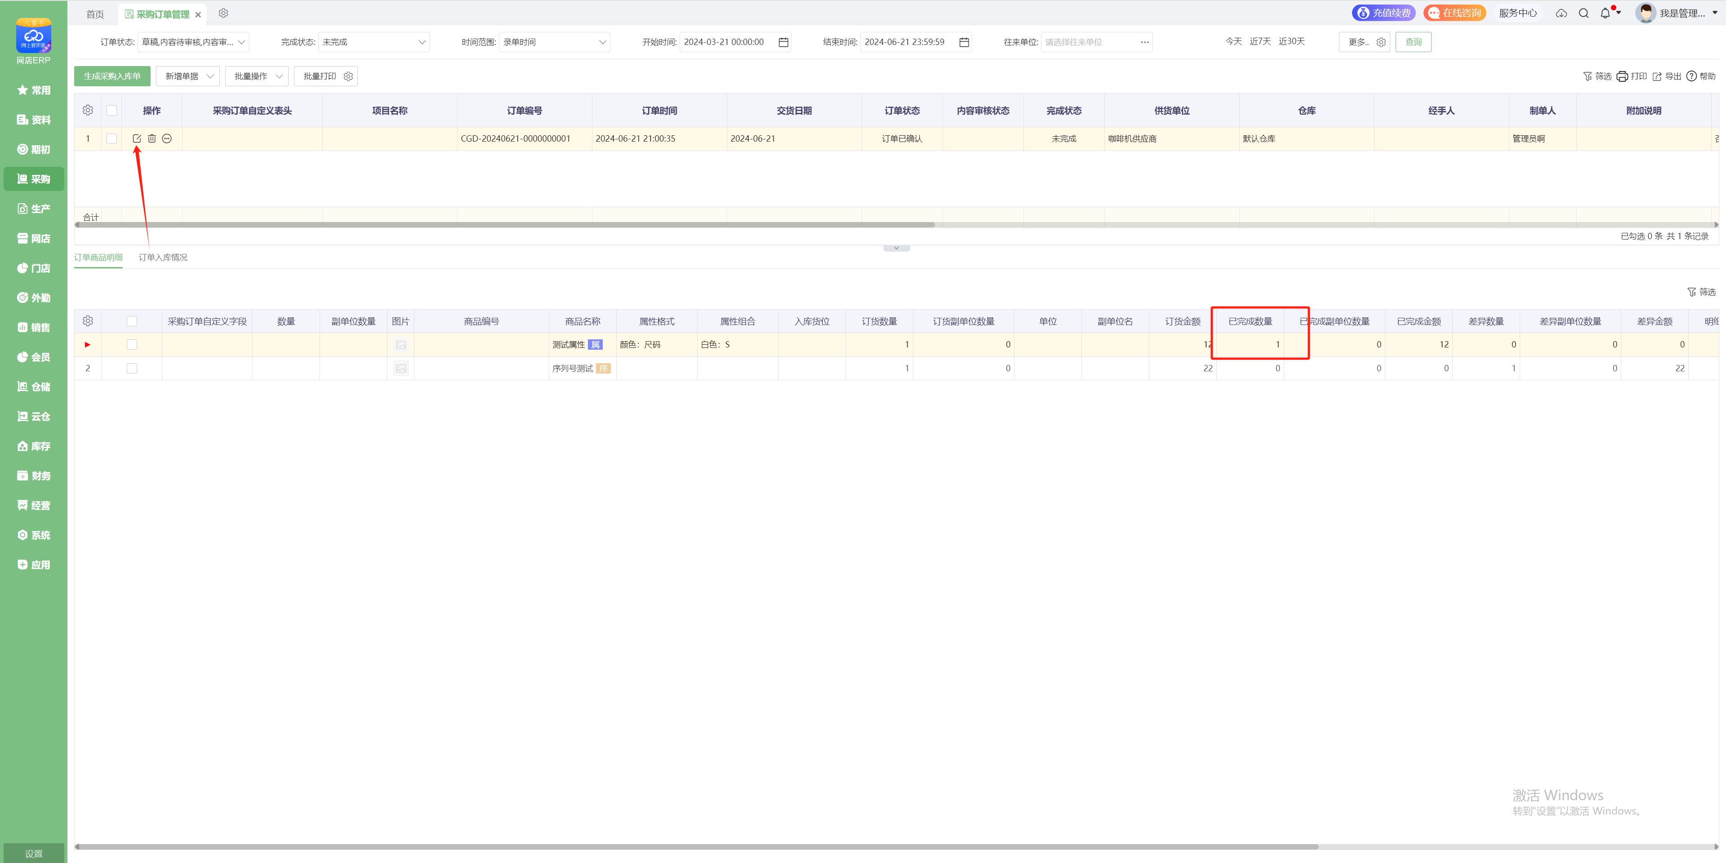Click the 充值续费 button
The width and height of the screenshot is (1726, 863).
tap(1383, 13)
